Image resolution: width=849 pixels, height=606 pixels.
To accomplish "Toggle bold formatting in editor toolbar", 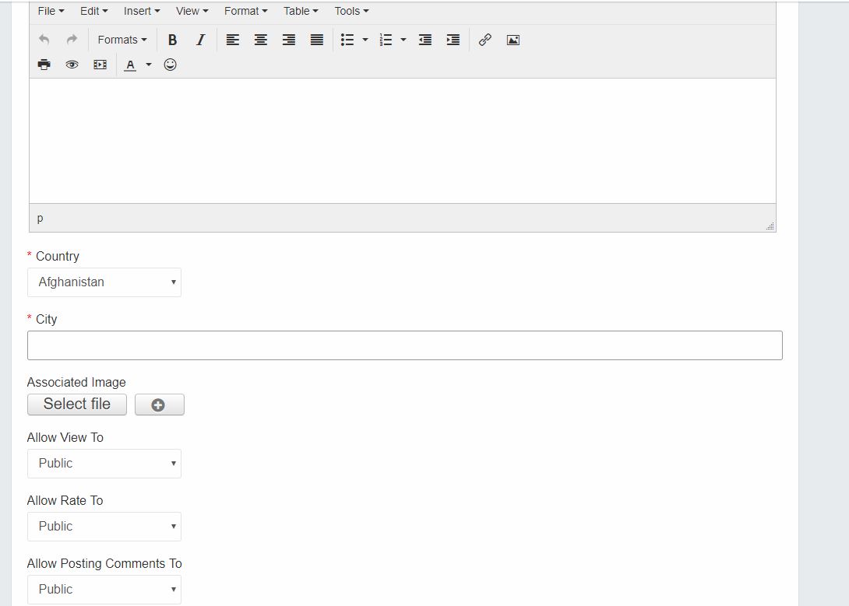I will coord(172,40).
